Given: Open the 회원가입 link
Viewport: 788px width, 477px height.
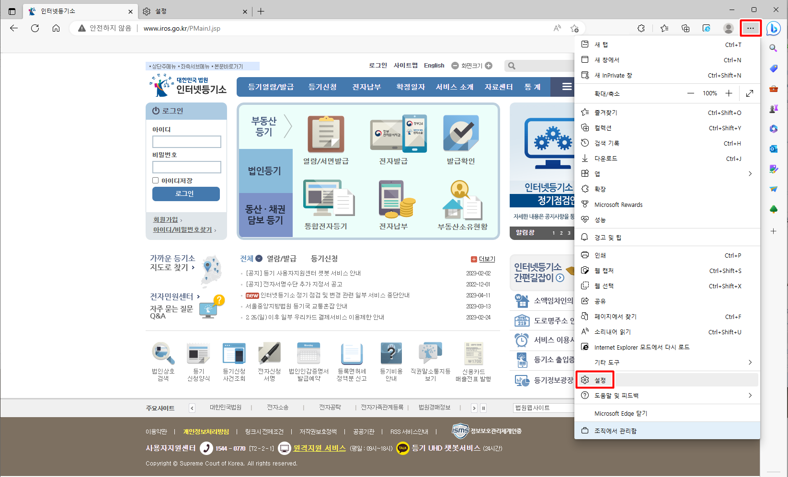Looking at the screenshot, I should pyautogui.click(x=165, y=219).
